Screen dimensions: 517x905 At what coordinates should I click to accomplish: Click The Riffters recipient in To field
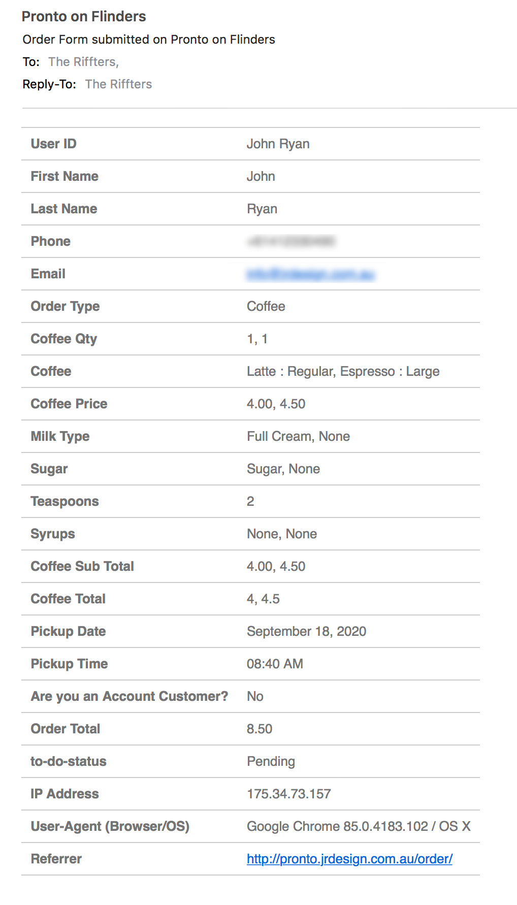(83, 62)
